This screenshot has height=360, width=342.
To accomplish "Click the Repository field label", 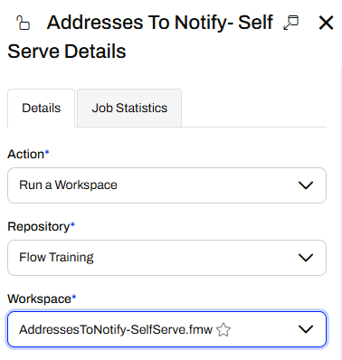I will (41, 227).
